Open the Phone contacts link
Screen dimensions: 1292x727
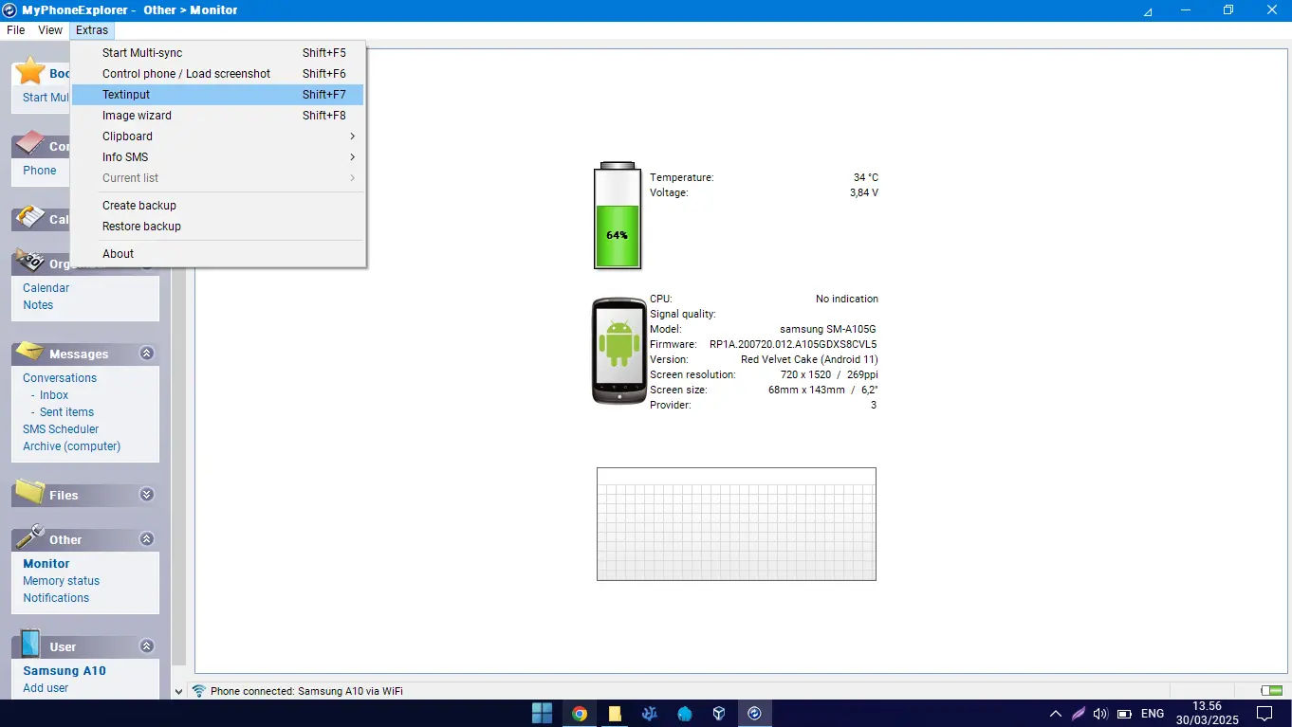40,171
